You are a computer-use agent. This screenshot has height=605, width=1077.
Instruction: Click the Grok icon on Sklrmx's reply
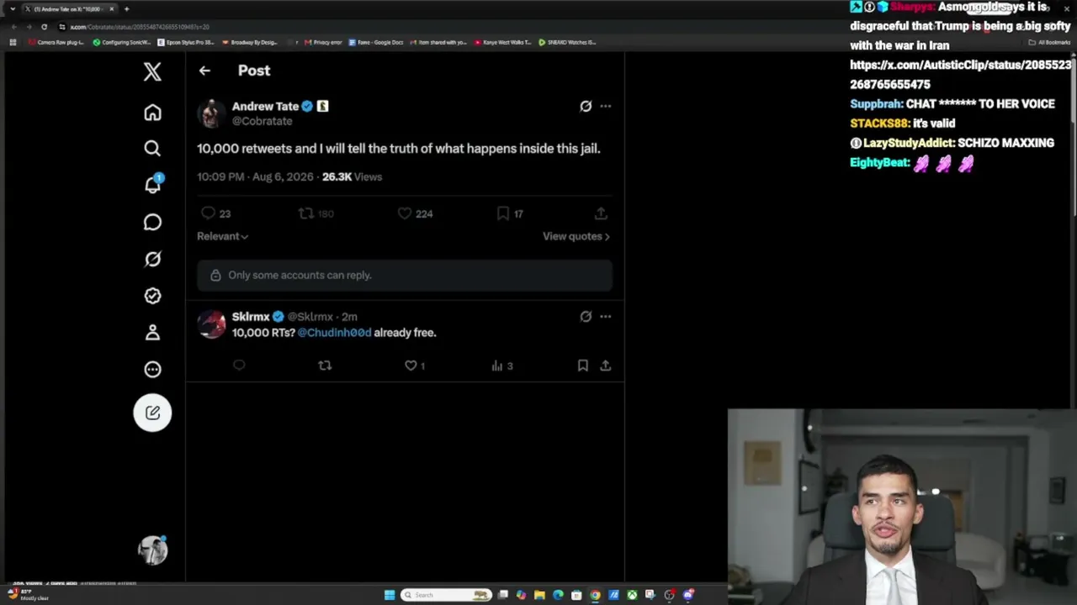click(x=586, y=317)
